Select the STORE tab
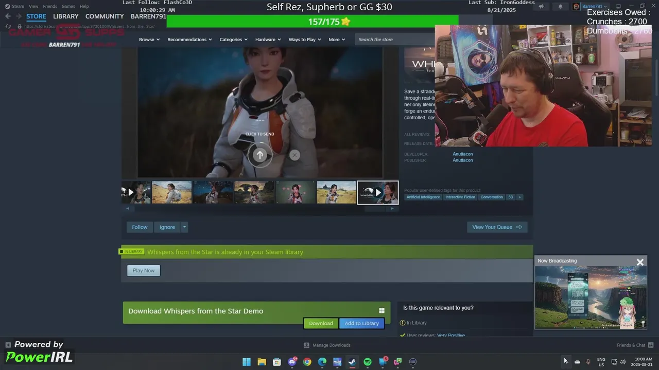The image size is (659, 370). 36,16
